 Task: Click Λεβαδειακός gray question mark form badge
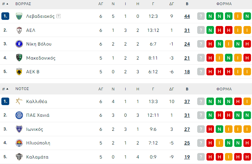(201, 16)
